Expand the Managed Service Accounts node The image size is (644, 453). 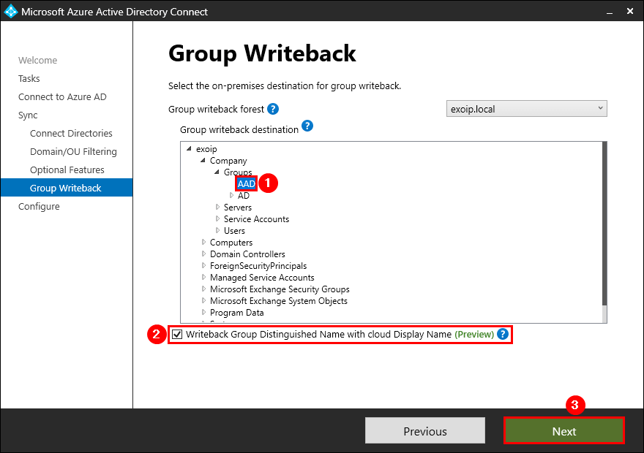(x=203, y=277)
